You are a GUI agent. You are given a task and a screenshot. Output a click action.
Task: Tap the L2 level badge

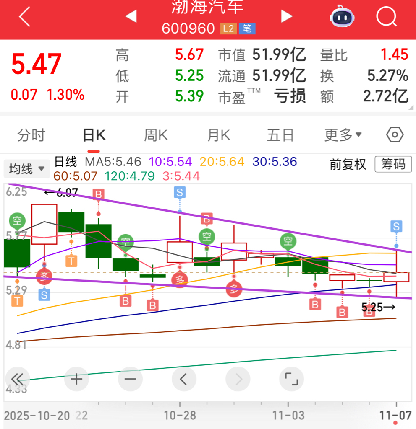point(228,29)
